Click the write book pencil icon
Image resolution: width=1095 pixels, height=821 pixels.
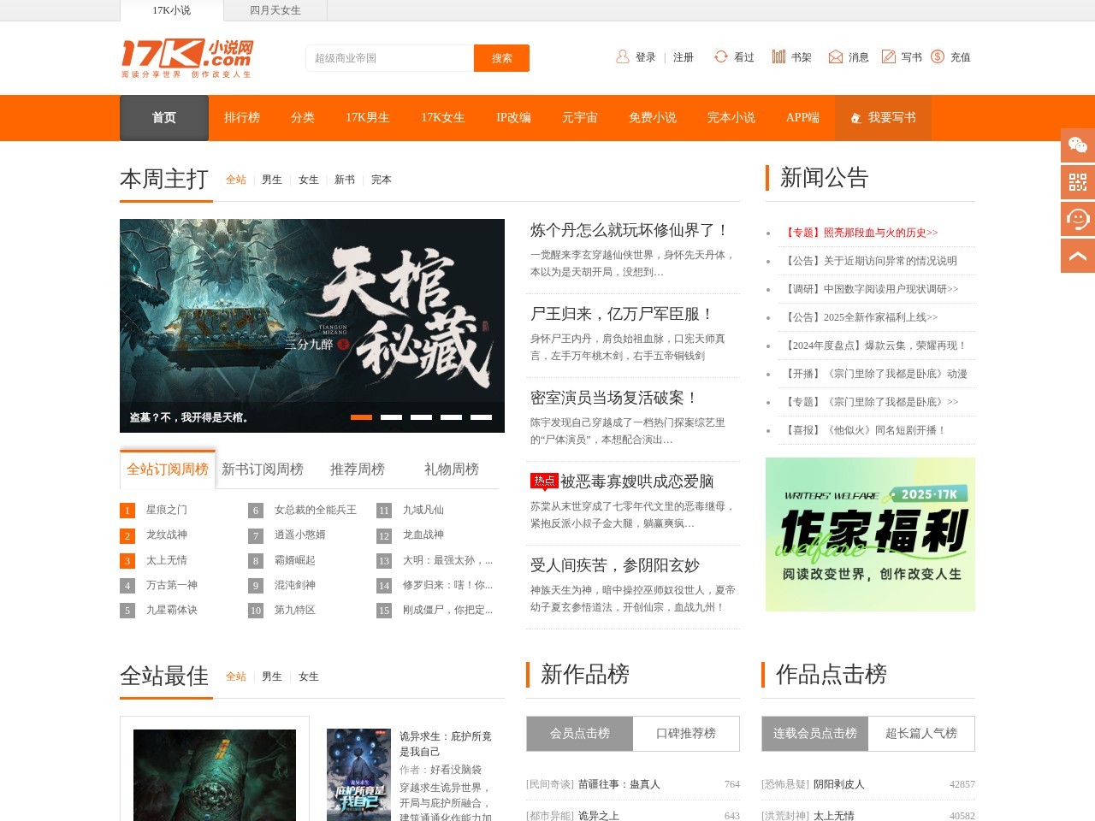pyautogui.click(x=889, y=57)
